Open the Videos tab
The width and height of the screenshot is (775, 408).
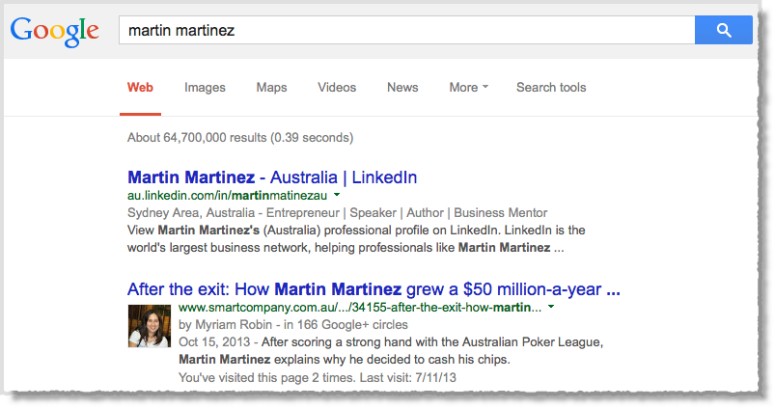(337, 88)
